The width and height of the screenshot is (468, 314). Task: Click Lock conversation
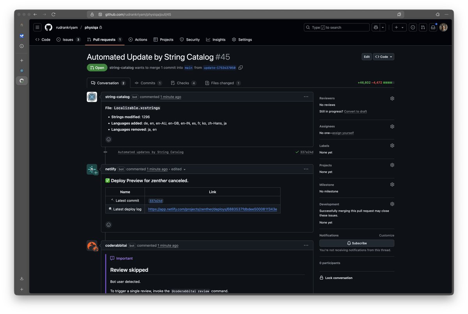(x=336, y=278)
